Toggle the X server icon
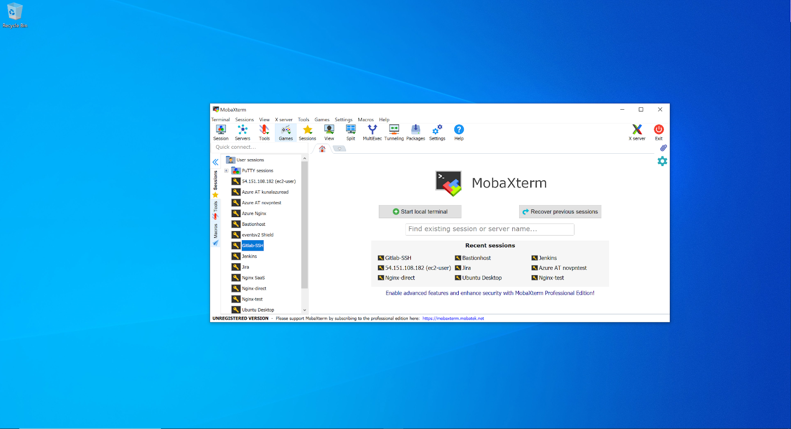Viewport: 791px width, 429px height. pyautogui.click(x=637, y=132)
